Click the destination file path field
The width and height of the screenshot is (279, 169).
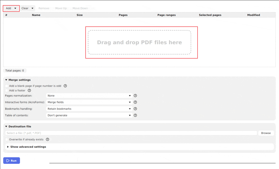click(x=131, y=133)
